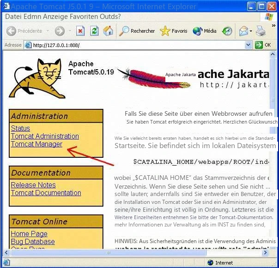Click the Forward arrow icon
This screenshot has height=268, width=279.
tap(60, 31)
